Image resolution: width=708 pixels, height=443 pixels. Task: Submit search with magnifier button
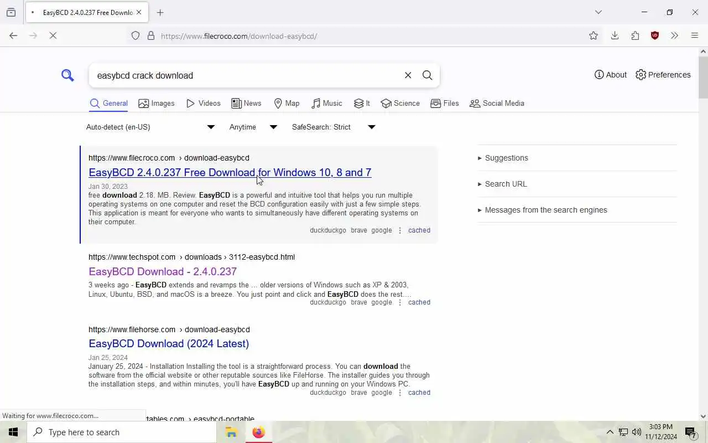pos(427,75)
